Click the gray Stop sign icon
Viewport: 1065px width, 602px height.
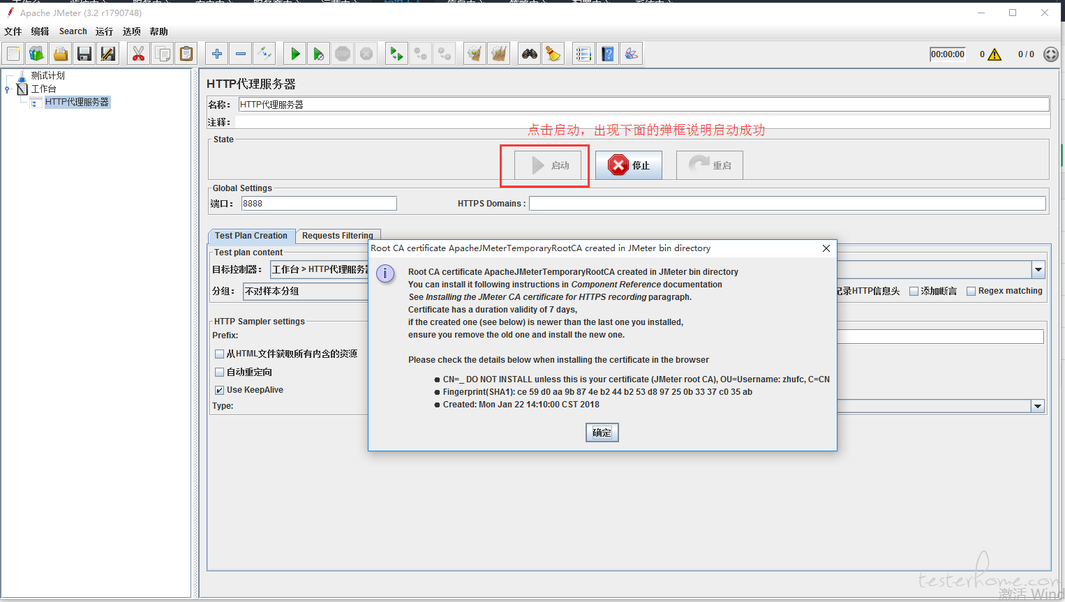(343, 54)
